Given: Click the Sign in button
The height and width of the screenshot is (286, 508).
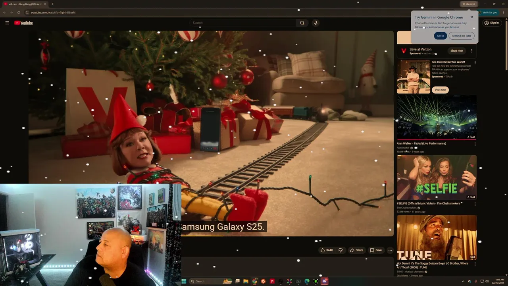Looking at the screenshot, I should 491,23.
